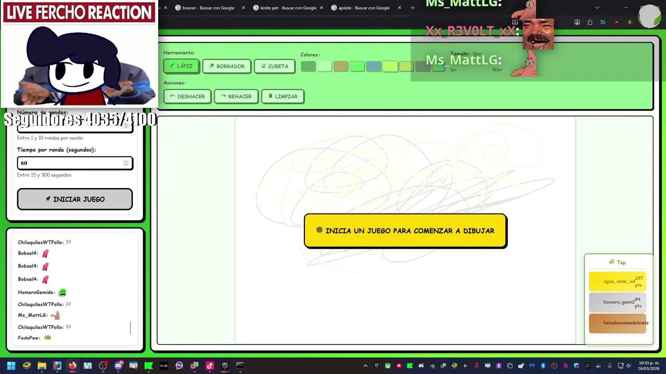The width and height of the screenshot is (666, 374).
Task: Open BlueStacks from the taskbar
Action: pos(27,366)
